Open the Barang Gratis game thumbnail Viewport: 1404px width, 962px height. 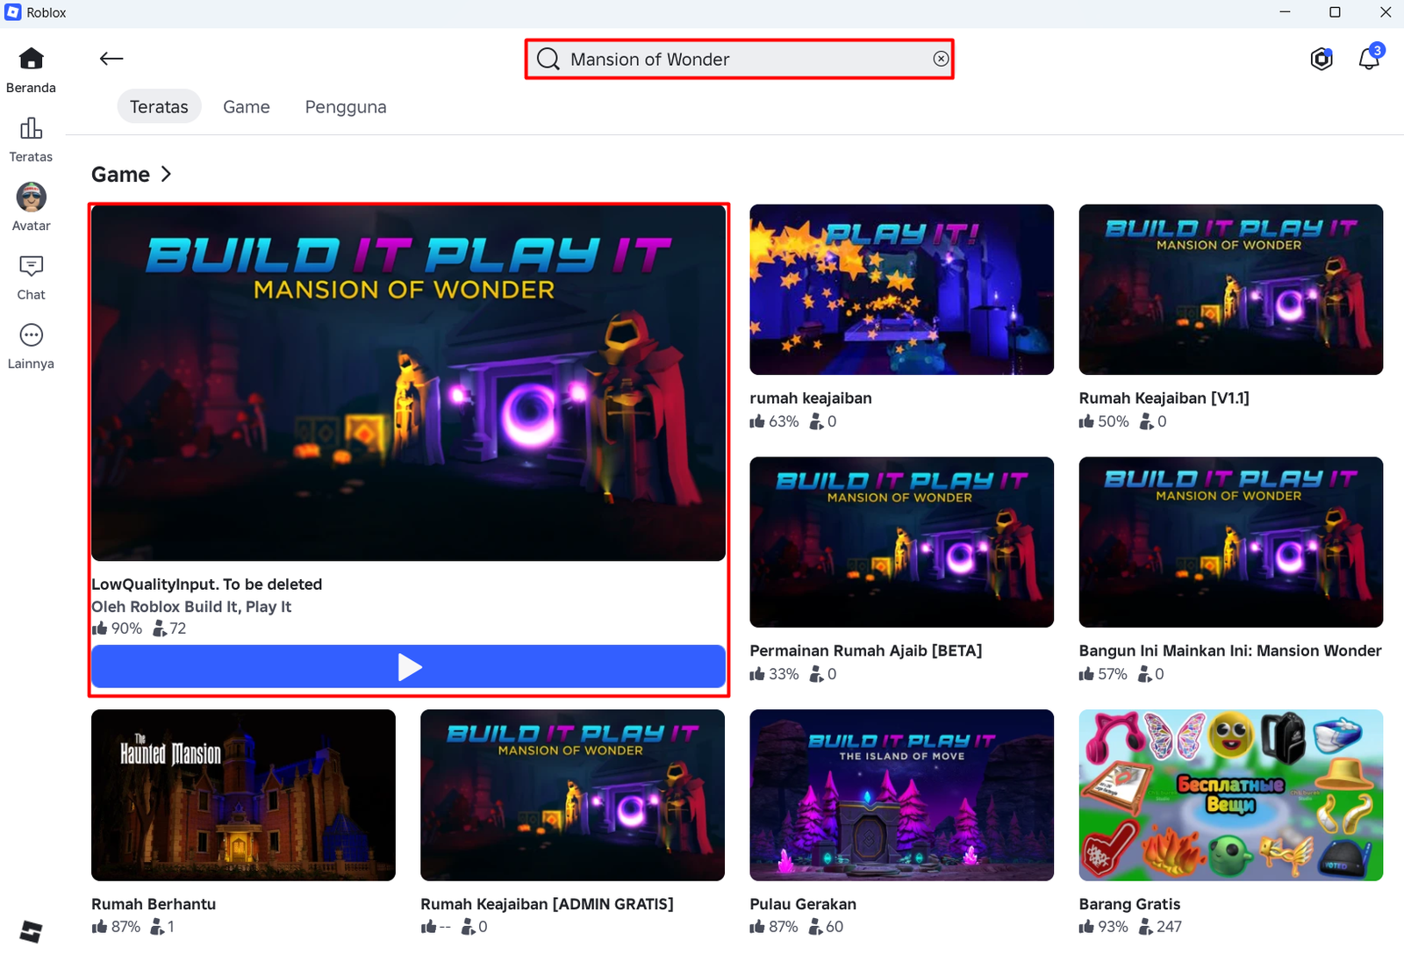click(x=1231, y=795)
